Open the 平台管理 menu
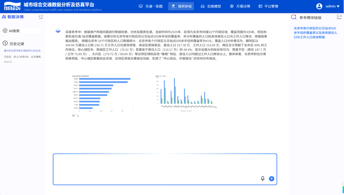This screenshot has height=195, width=344. [268, 6]
